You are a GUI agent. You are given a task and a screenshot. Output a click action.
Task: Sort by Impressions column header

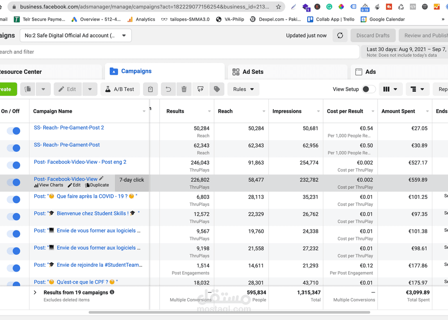pyautogui.click(x=287, y=111)
